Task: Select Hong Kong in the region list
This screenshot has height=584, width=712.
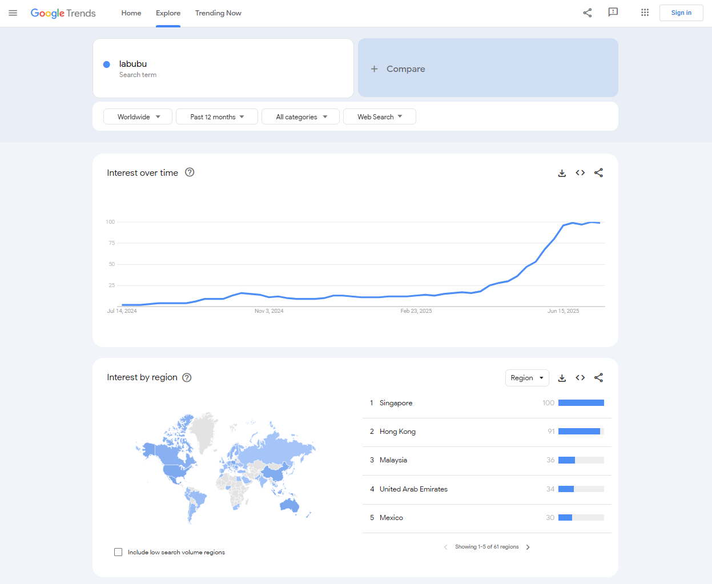Action: [397, 432]
